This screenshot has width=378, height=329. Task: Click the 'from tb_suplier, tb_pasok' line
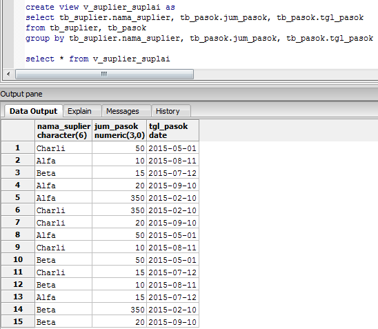[86, 28]
